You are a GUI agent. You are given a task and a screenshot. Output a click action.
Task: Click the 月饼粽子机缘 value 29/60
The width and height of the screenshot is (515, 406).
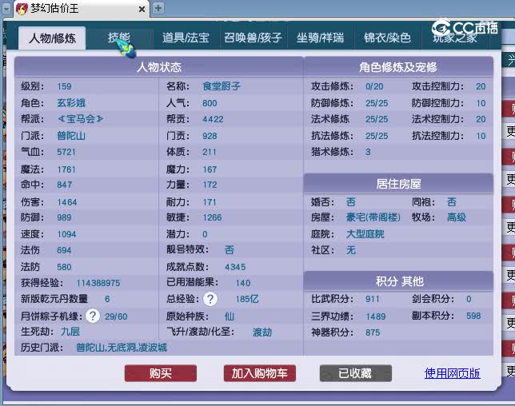click(116, 316)
